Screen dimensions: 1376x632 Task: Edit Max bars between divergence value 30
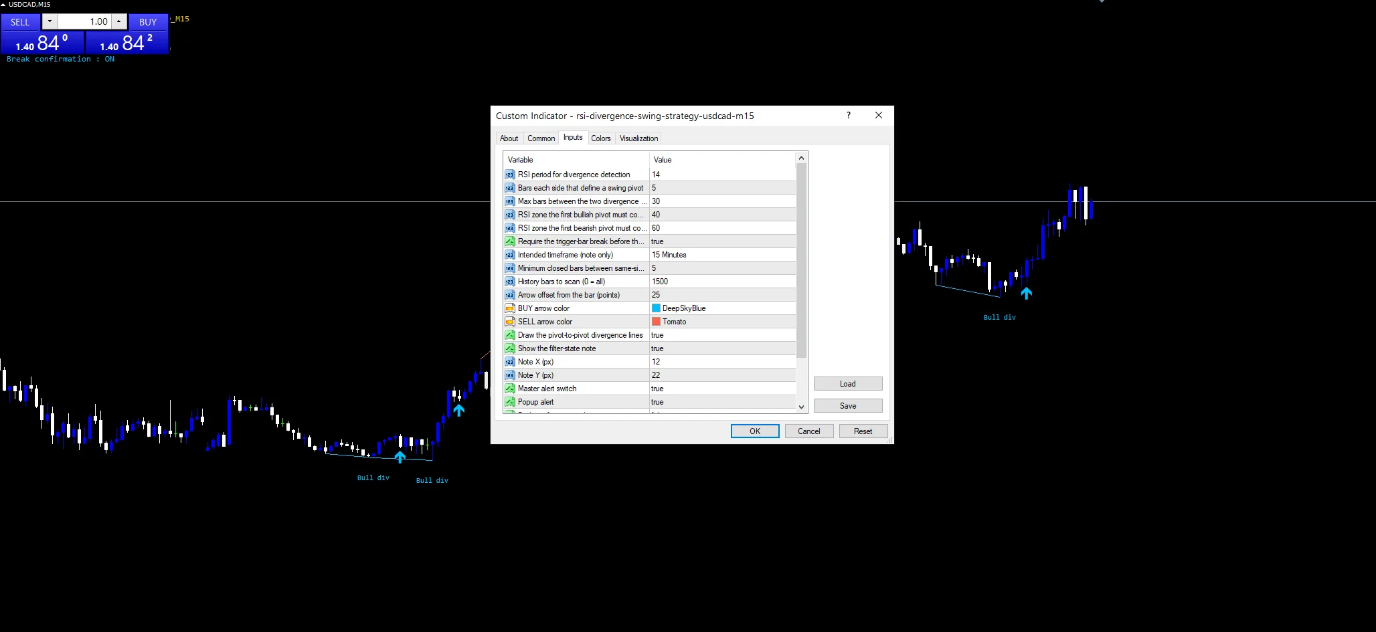[722, 201]
